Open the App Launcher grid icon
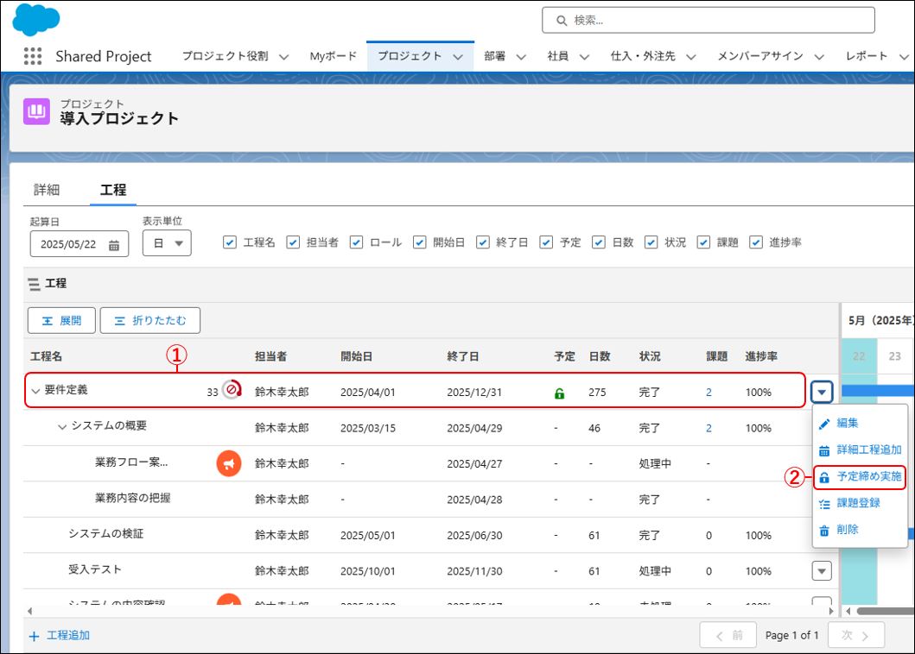 tap(33, 56)
